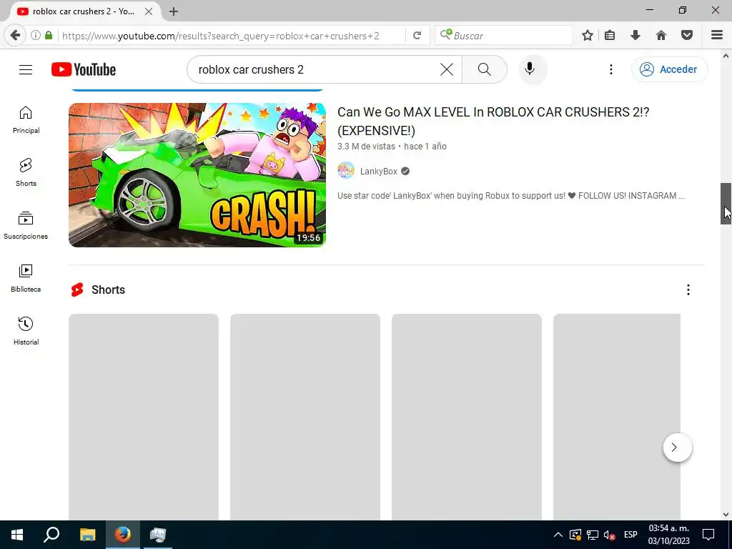
Task: Click the muted volume tray icon
Action: click(609, 535)
